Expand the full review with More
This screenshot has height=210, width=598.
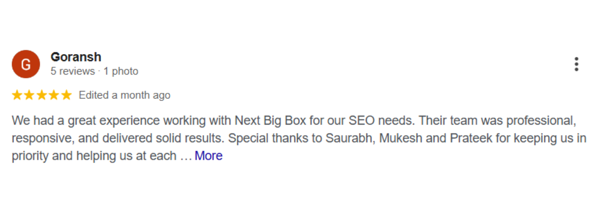click(x=208, y=156)
